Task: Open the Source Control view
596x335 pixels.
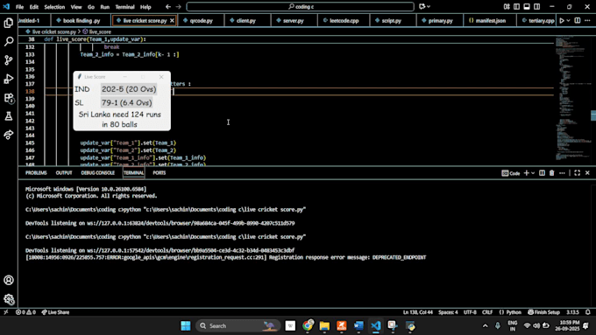Action: click(9, 60)
